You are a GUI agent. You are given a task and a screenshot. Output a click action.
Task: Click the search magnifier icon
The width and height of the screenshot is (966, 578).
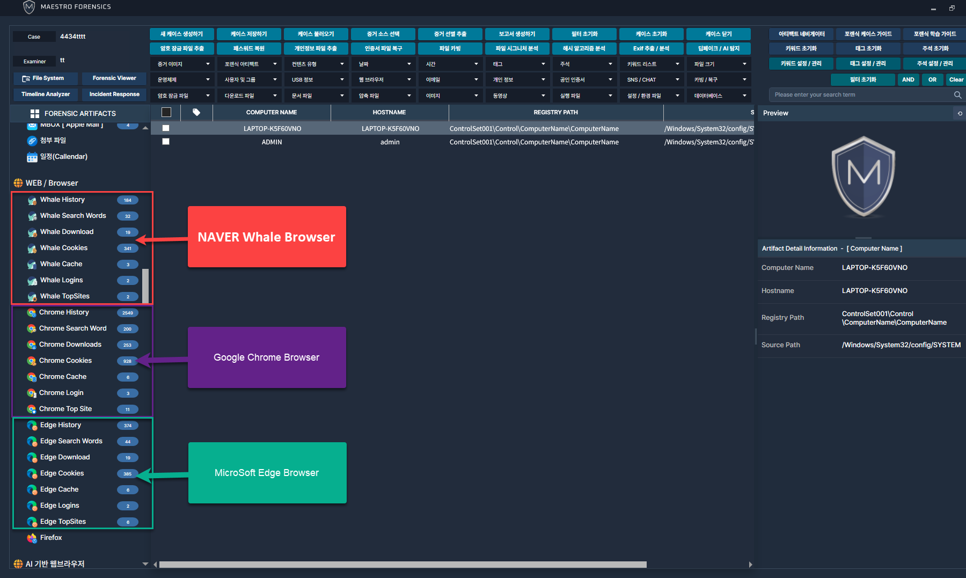pos(957,95)
